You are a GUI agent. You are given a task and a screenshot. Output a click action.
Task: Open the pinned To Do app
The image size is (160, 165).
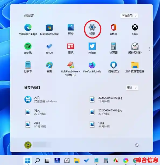(49, 48)
